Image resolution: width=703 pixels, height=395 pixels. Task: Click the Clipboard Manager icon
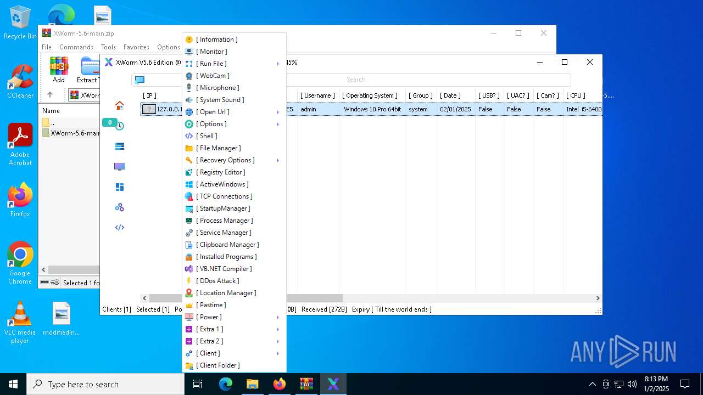click(189, 245)
